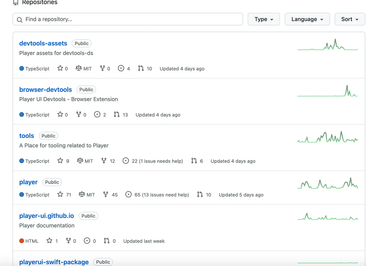Image resolution: width=366 pixels, height=266 pixels.
Task: Click the Public badge next to player
Action: [52, 182]
